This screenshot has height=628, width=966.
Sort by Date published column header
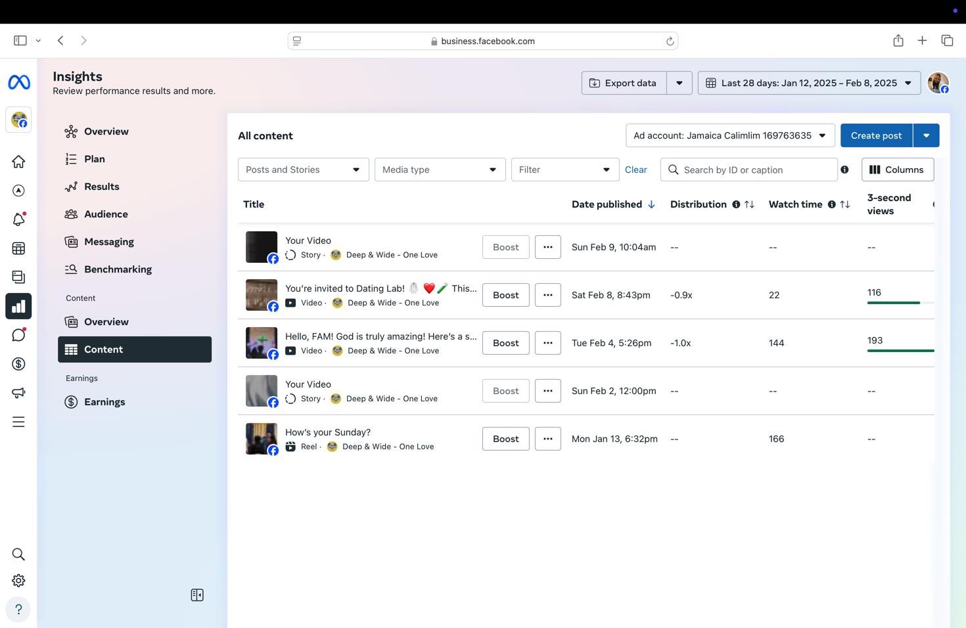point(613,204)
